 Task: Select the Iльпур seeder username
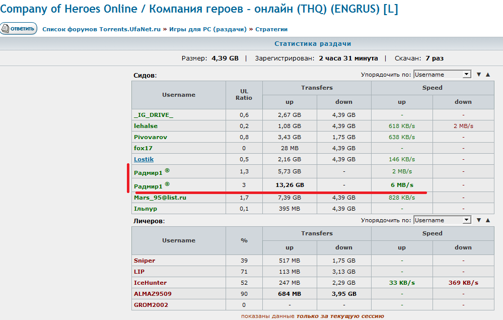pos(146,209)
